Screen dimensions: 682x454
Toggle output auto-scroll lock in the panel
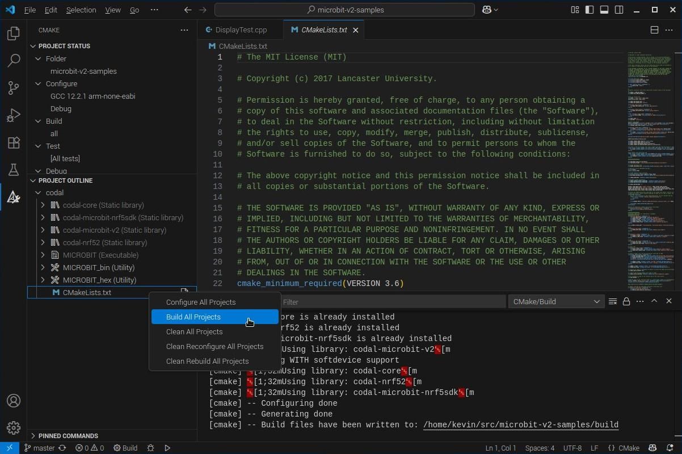(x=626, y=301)
